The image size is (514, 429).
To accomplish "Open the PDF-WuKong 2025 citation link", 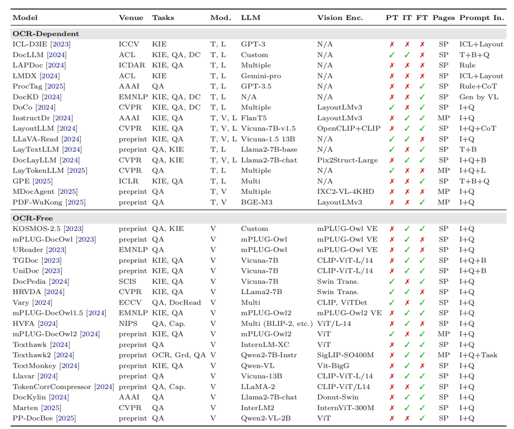I will click(76, 202).
